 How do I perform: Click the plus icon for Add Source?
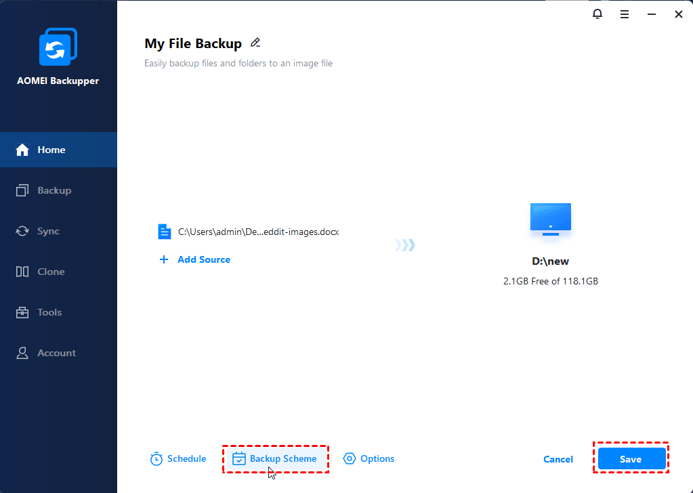tap(163, 259)
